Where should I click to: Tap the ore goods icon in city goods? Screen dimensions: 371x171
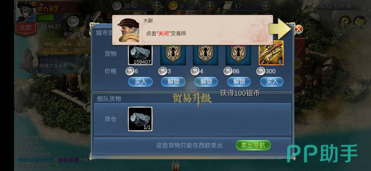click(140, 54)
